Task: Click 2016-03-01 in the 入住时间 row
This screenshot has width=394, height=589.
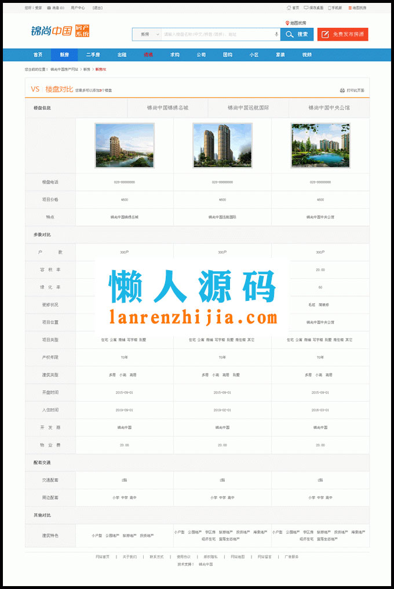Action: click(x=320, y=410)
